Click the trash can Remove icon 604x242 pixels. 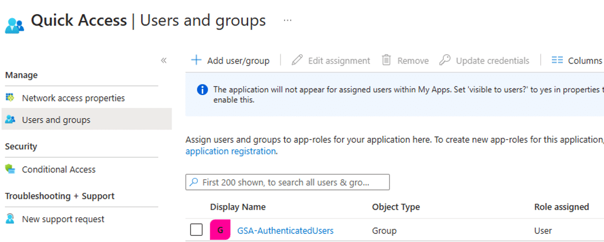click(386, 60)
